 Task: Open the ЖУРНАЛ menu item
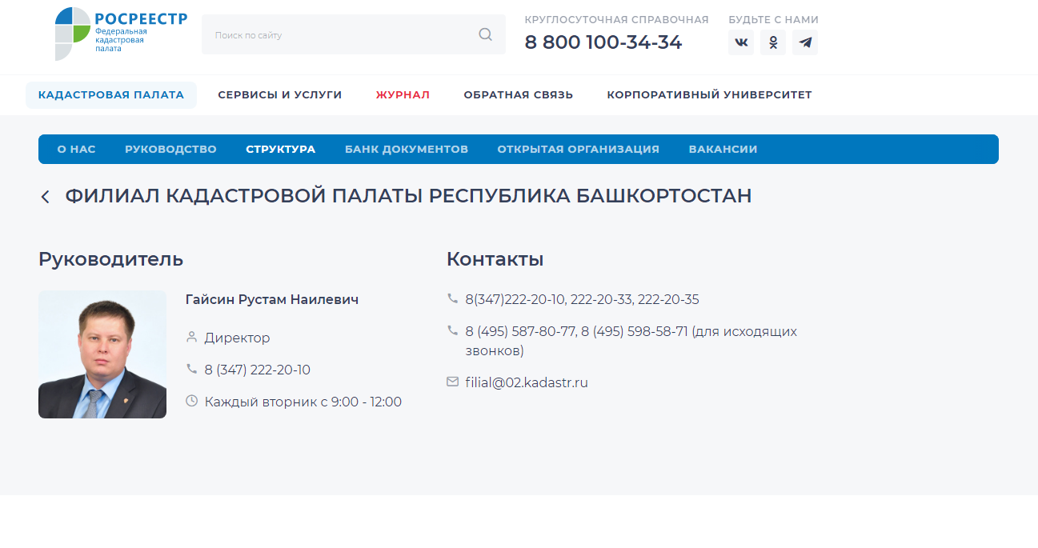point(403,94)
